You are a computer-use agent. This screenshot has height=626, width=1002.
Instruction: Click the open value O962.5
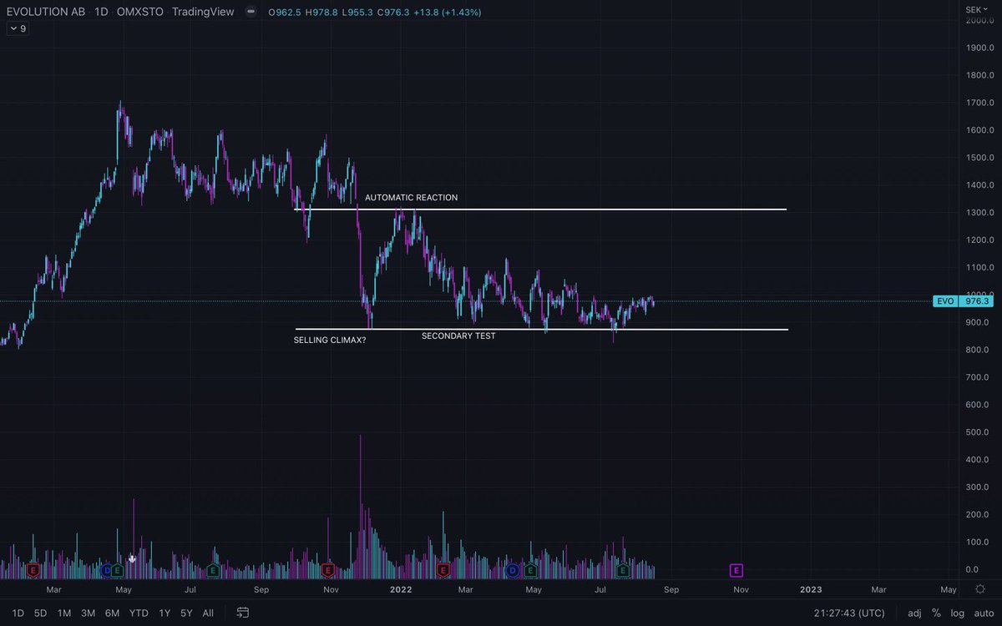(x=285, y=13)
